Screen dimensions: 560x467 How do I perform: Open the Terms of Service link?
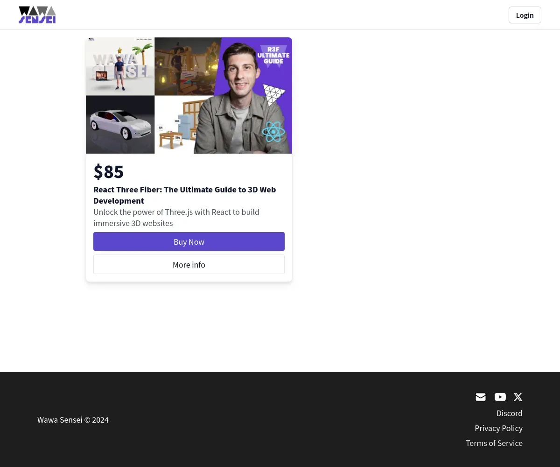tap(494, 443)
